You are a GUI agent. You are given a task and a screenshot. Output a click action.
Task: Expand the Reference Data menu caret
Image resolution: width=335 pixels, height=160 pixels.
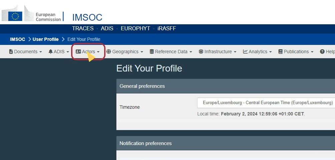[191, 52]
